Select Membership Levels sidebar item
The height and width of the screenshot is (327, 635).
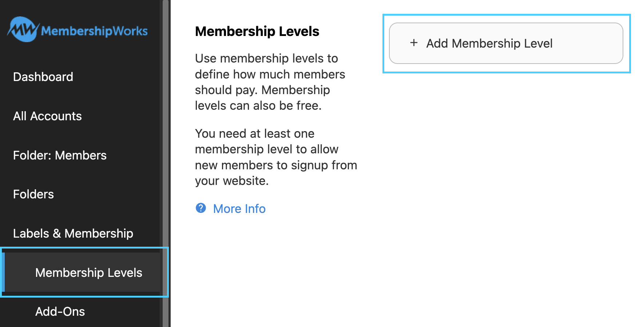[88, 273]
